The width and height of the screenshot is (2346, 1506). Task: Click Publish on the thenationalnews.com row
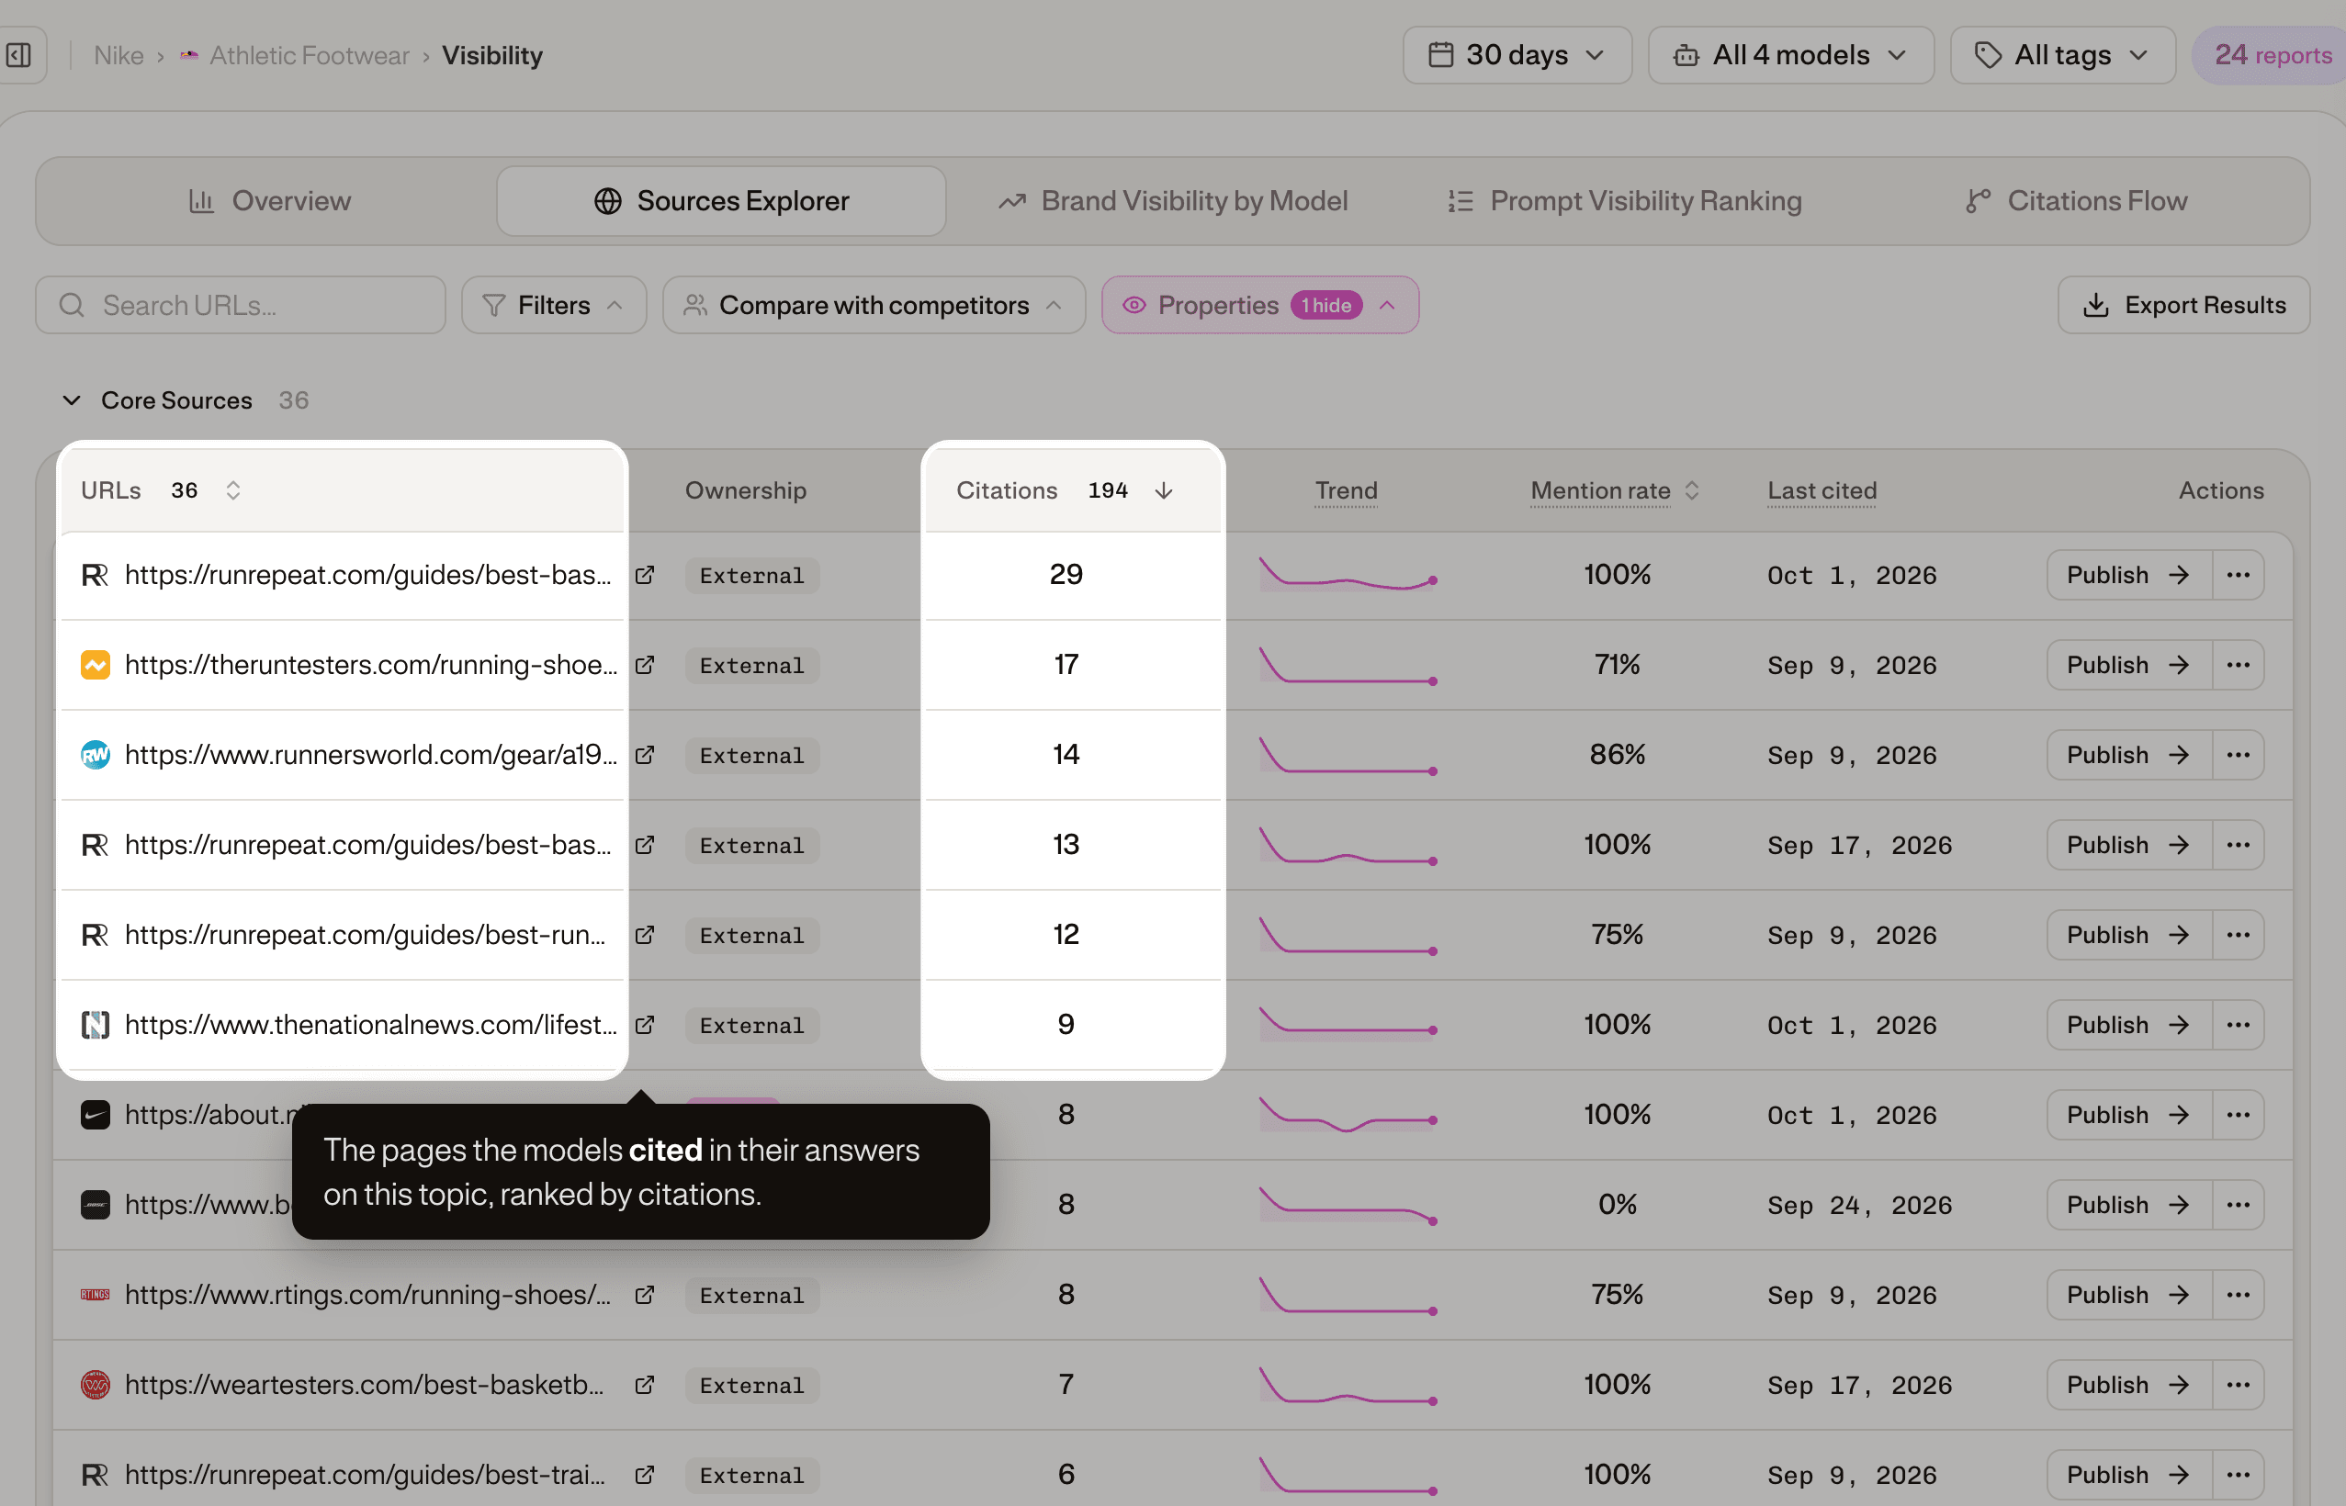(x=2129, y=1025)
